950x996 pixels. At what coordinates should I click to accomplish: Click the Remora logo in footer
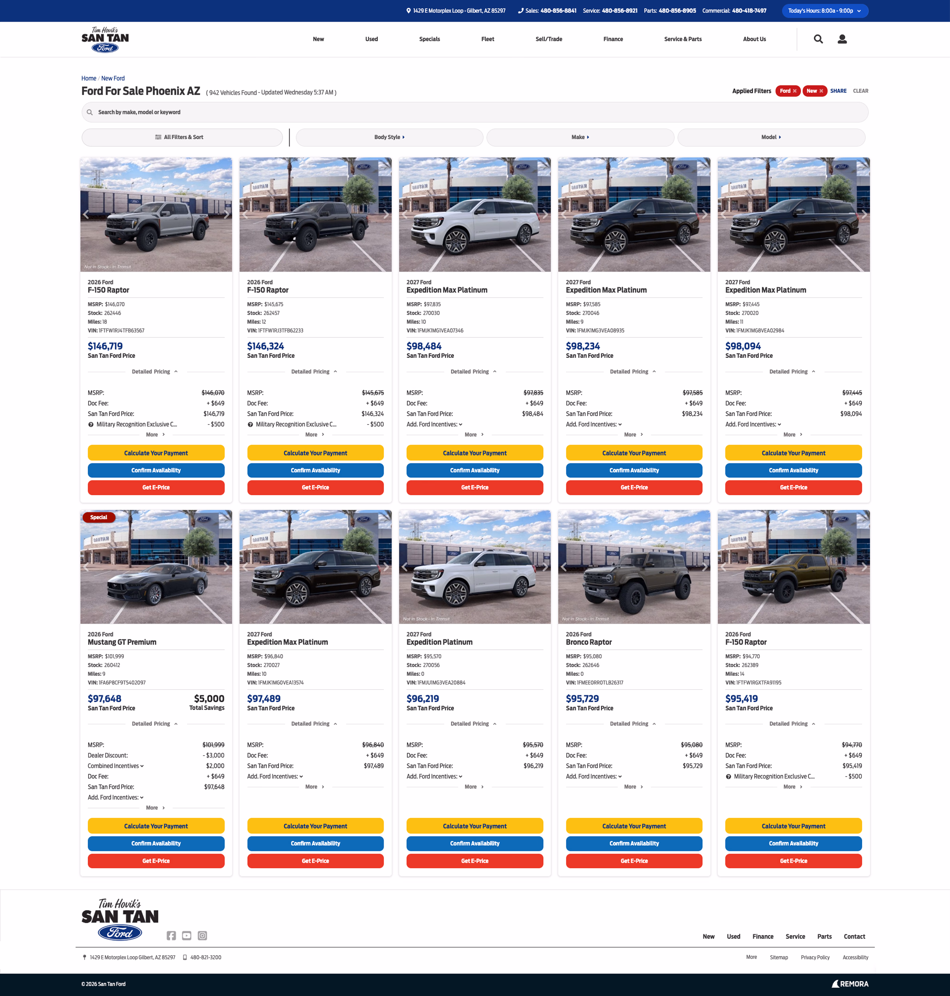coord(850,984)
